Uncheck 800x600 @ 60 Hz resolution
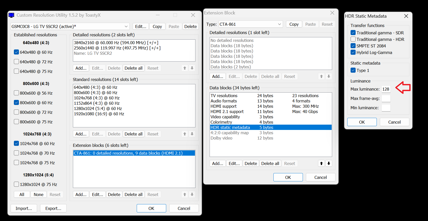 click(16, 103)
